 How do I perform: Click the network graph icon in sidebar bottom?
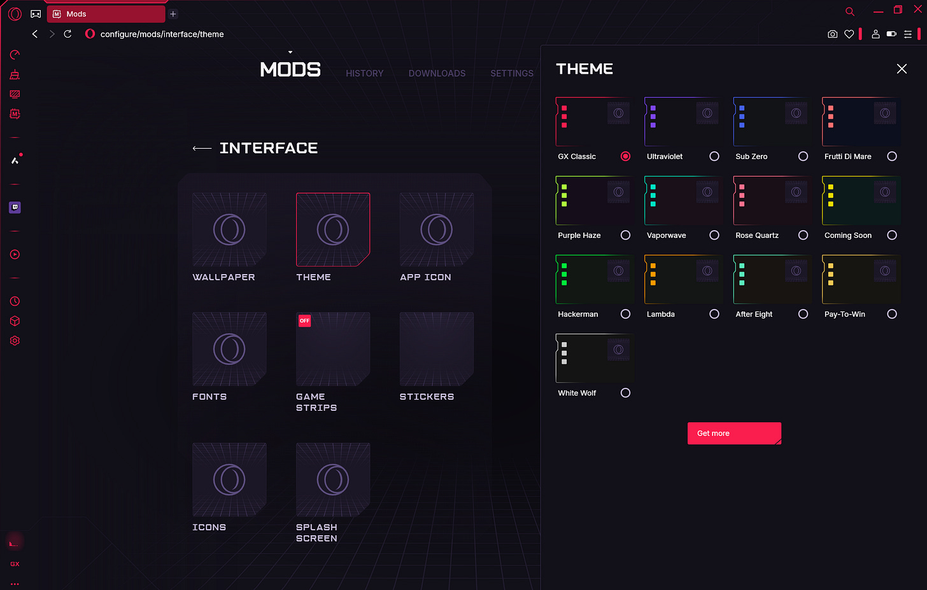pyautogui.click(x=15, y=542)
